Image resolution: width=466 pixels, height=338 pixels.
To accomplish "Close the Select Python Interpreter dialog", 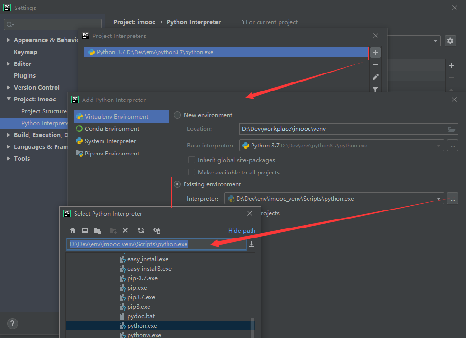I will pyautogui.click(x=250, y=213).
